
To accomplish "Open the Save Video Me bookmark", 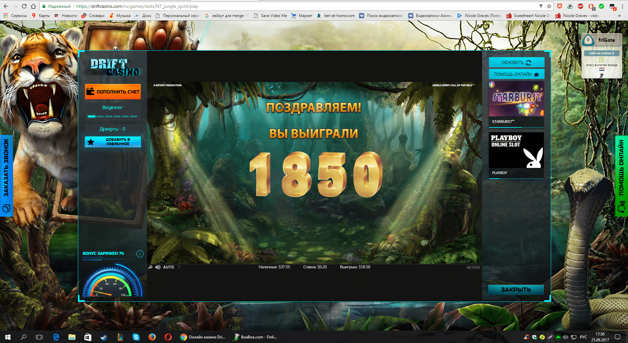I will point(270,16).
